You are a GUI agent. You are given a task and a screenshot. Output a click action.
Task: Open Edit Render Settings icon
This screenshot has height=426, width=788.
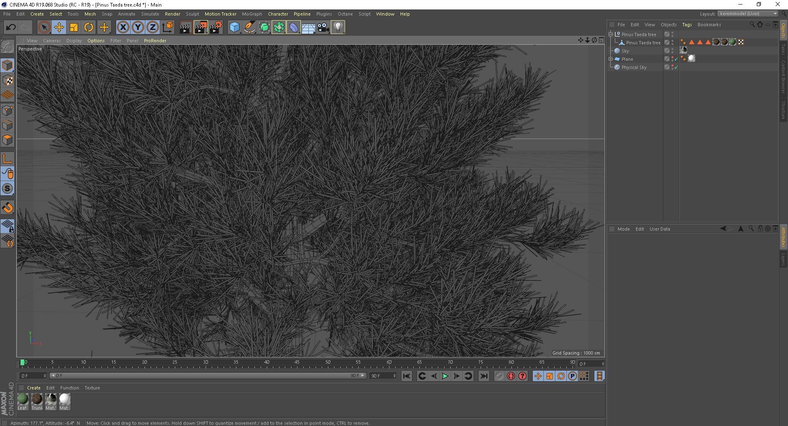tap(215, 27)
